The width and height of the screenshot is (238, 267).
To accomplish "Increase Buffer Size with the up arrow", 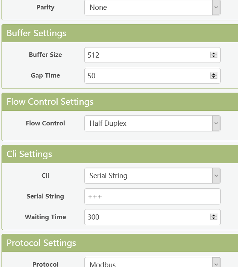I will point(214,53).
